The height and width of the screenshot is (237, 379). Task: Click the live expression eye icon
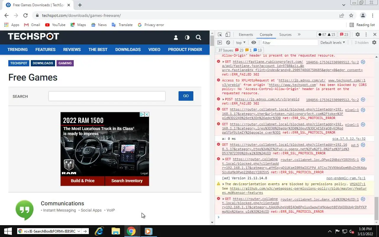[x=254, y=43]
